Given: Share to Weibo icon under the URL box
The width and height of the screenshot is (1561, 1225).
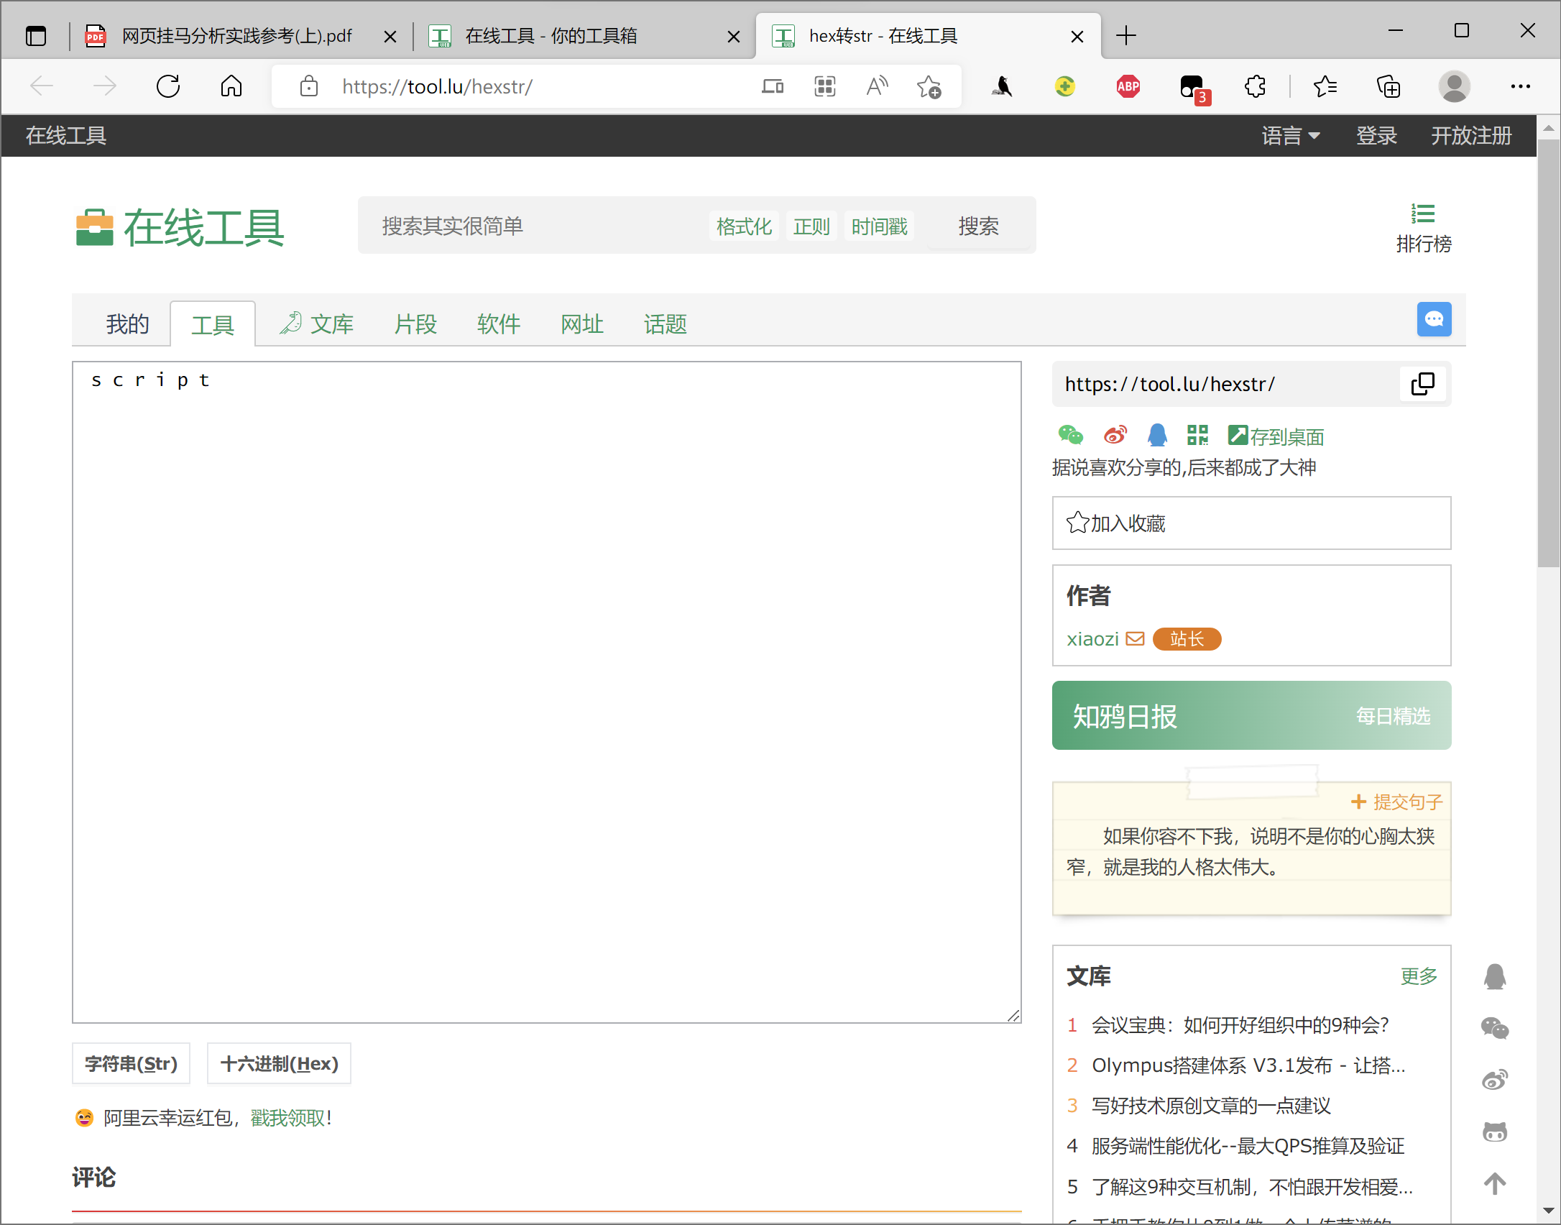Looking at the screenshot, I should point(1115,435).
